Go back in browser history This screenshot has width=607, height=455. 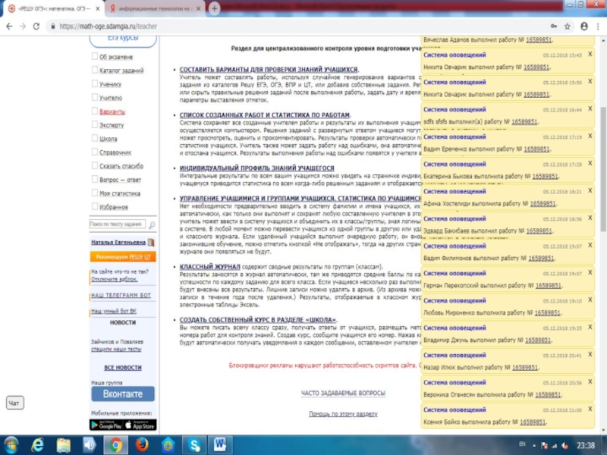pos(9,27)
